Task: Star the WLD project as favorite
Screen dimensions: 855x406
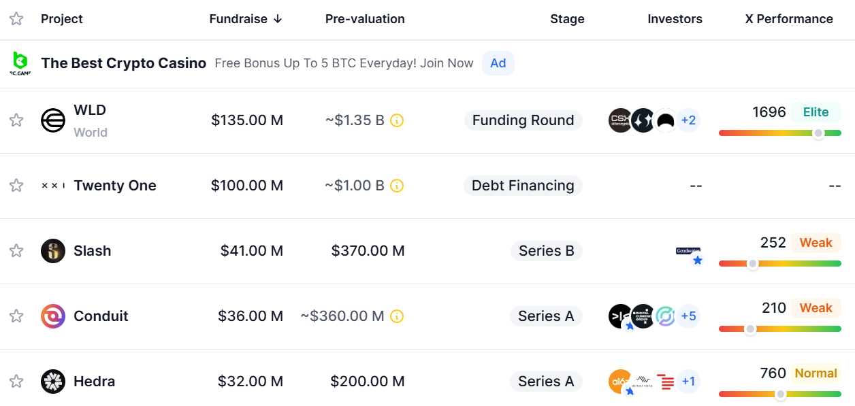Action: [16, 120]
